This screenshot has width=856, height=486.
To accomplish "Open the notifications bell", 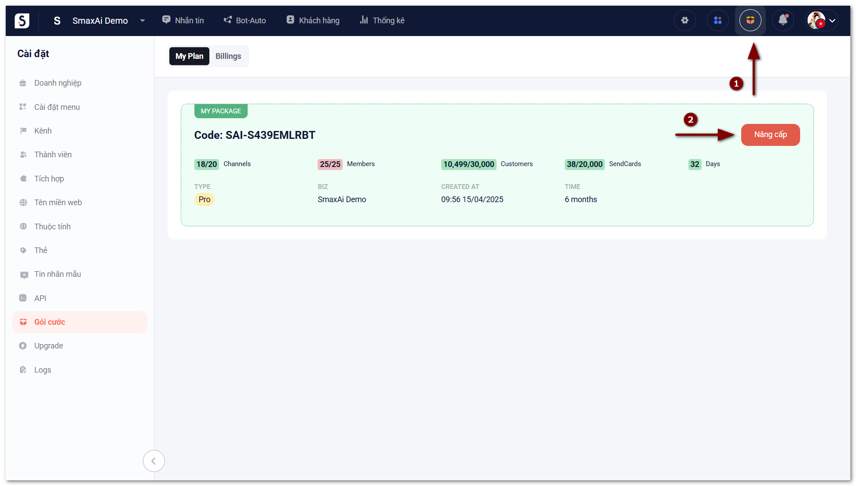I will (x=783, y=20).
